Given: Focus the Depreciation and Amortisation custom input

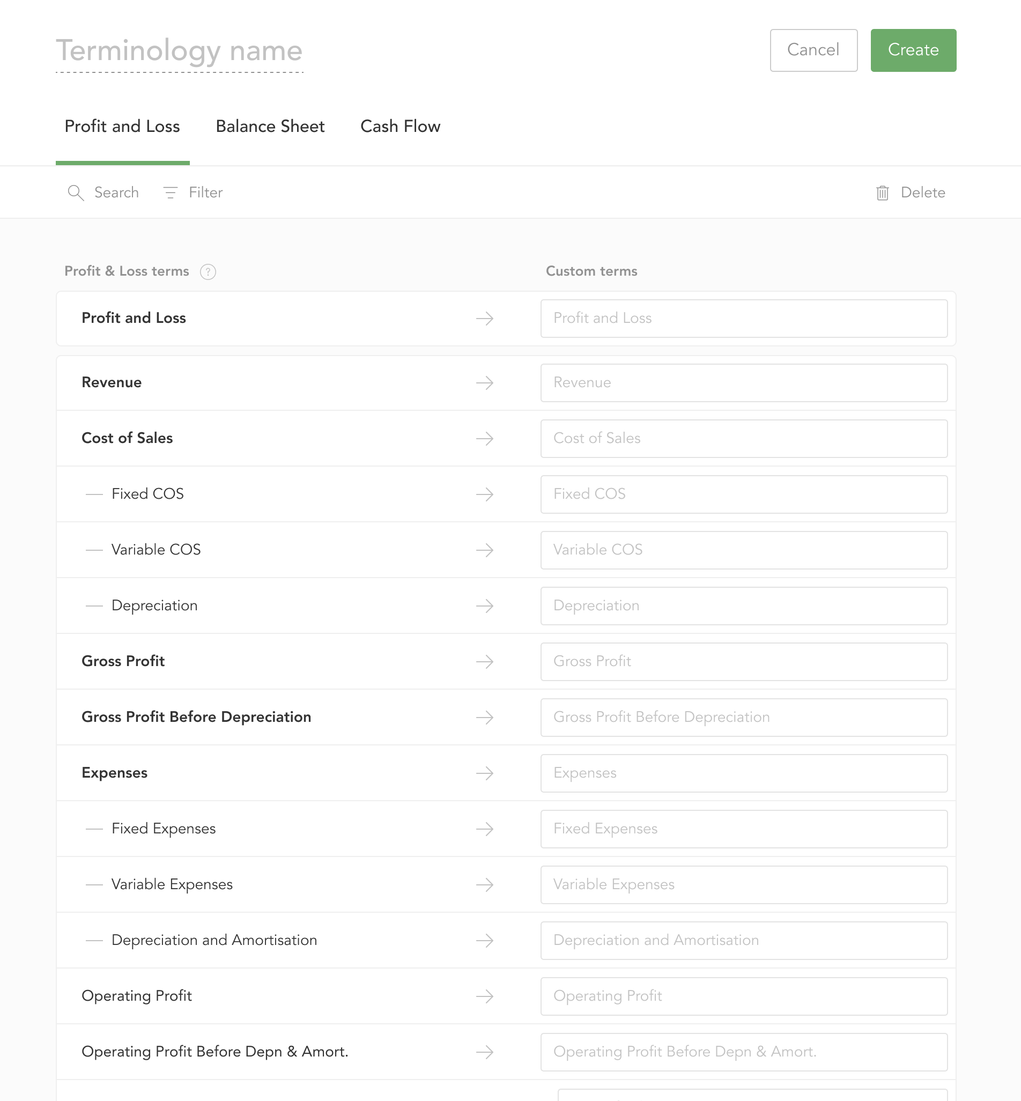Looking at the screenshot, I should pyautogui.click(x=744, y=941).
